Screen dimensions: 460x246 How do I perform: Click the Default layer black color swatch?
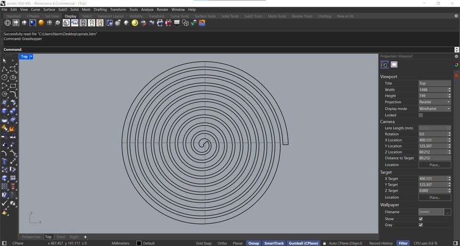pyautogui.click(x=139, y=243)
